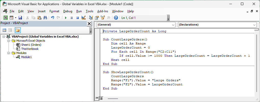
Task: Click the Paste clipboard icon
Action: [39, 18]
